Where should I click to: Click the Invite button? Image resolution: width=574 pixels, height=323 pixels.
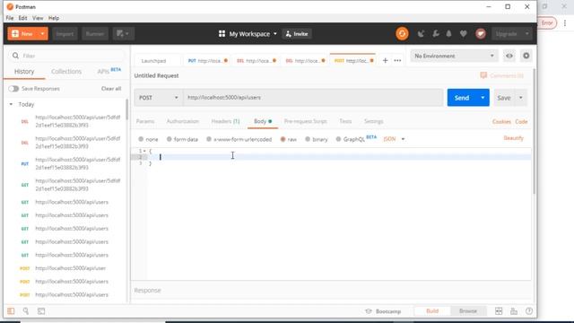pyautogui.click(x=297, y=34)
